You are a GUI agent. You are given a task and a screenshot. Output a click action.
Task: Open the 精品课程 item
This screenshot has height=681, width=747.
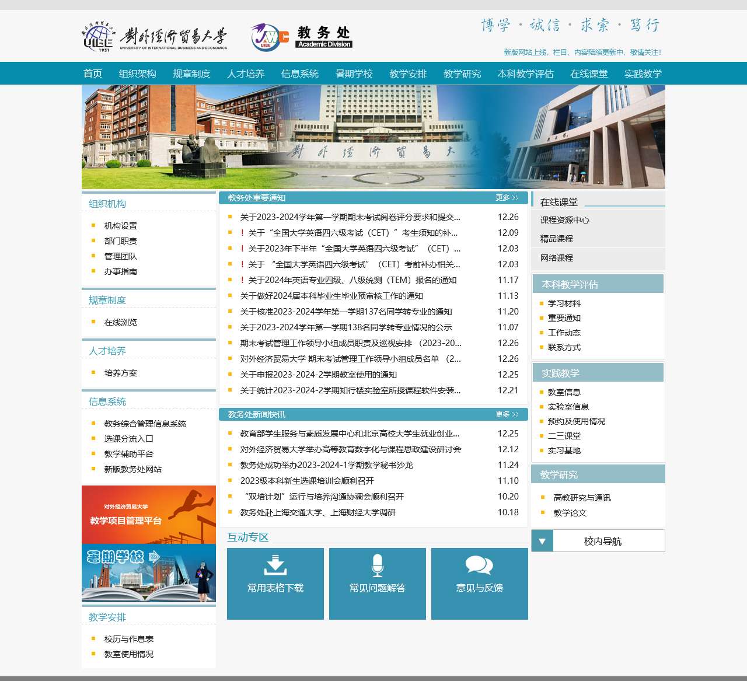[557, 239]
